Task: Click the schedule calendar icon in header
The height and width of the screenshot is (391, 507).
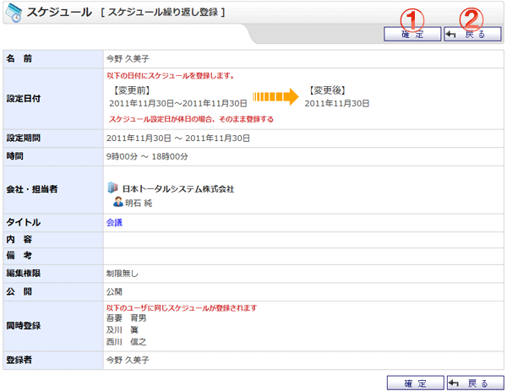Action: [x=14, y=13]
